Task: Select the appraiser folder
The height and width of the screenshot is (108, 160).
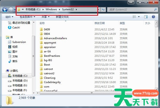Action: pyautogui.click(x=48, y=47)
